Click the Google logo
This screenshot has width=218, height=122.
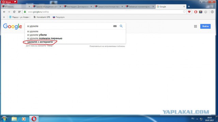(13, 26)
